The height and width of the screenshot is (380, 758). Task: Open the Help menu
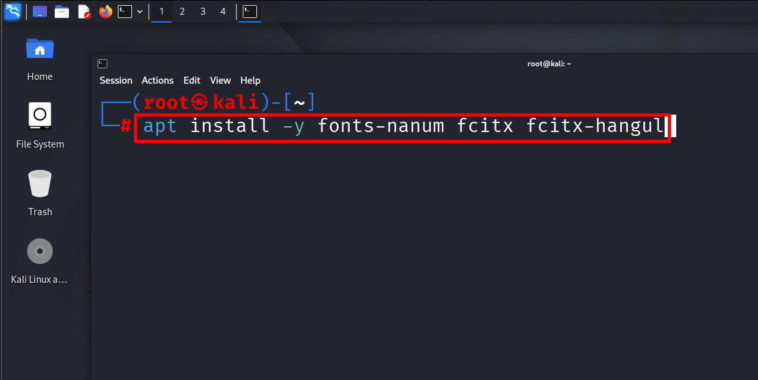pyautogui.click(x=251, y=81)
